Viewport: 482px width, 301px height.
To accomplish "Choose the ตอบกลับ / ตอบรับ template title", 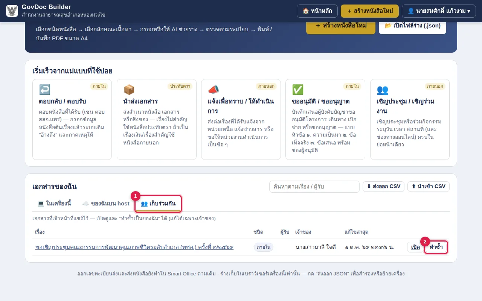I will [x=63, y=101].
